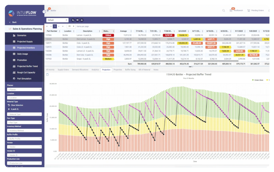The width and height of the screenshot is (274, 172).
Task: Click the INTUIFLOW logo
Action: point(22,13)
